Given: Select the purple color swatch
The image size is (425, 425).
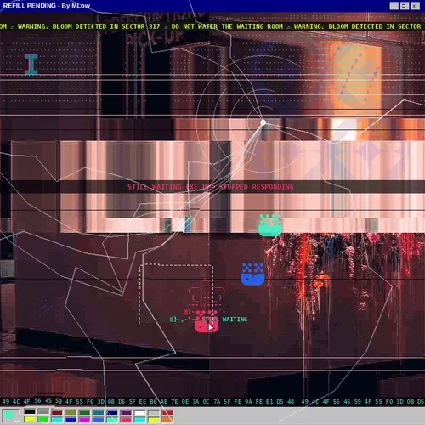Looking at the screenshot, I should [x=126, y=412].
